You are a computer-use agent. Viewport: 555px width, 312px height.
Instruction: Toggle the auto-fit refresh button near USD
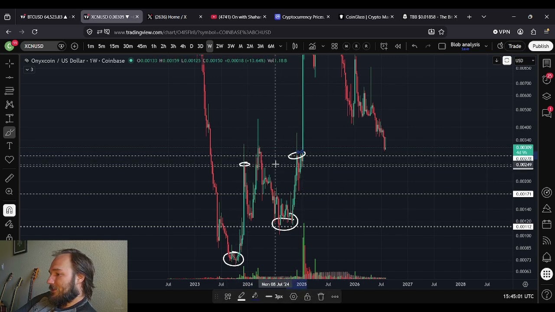coord(506,60)
